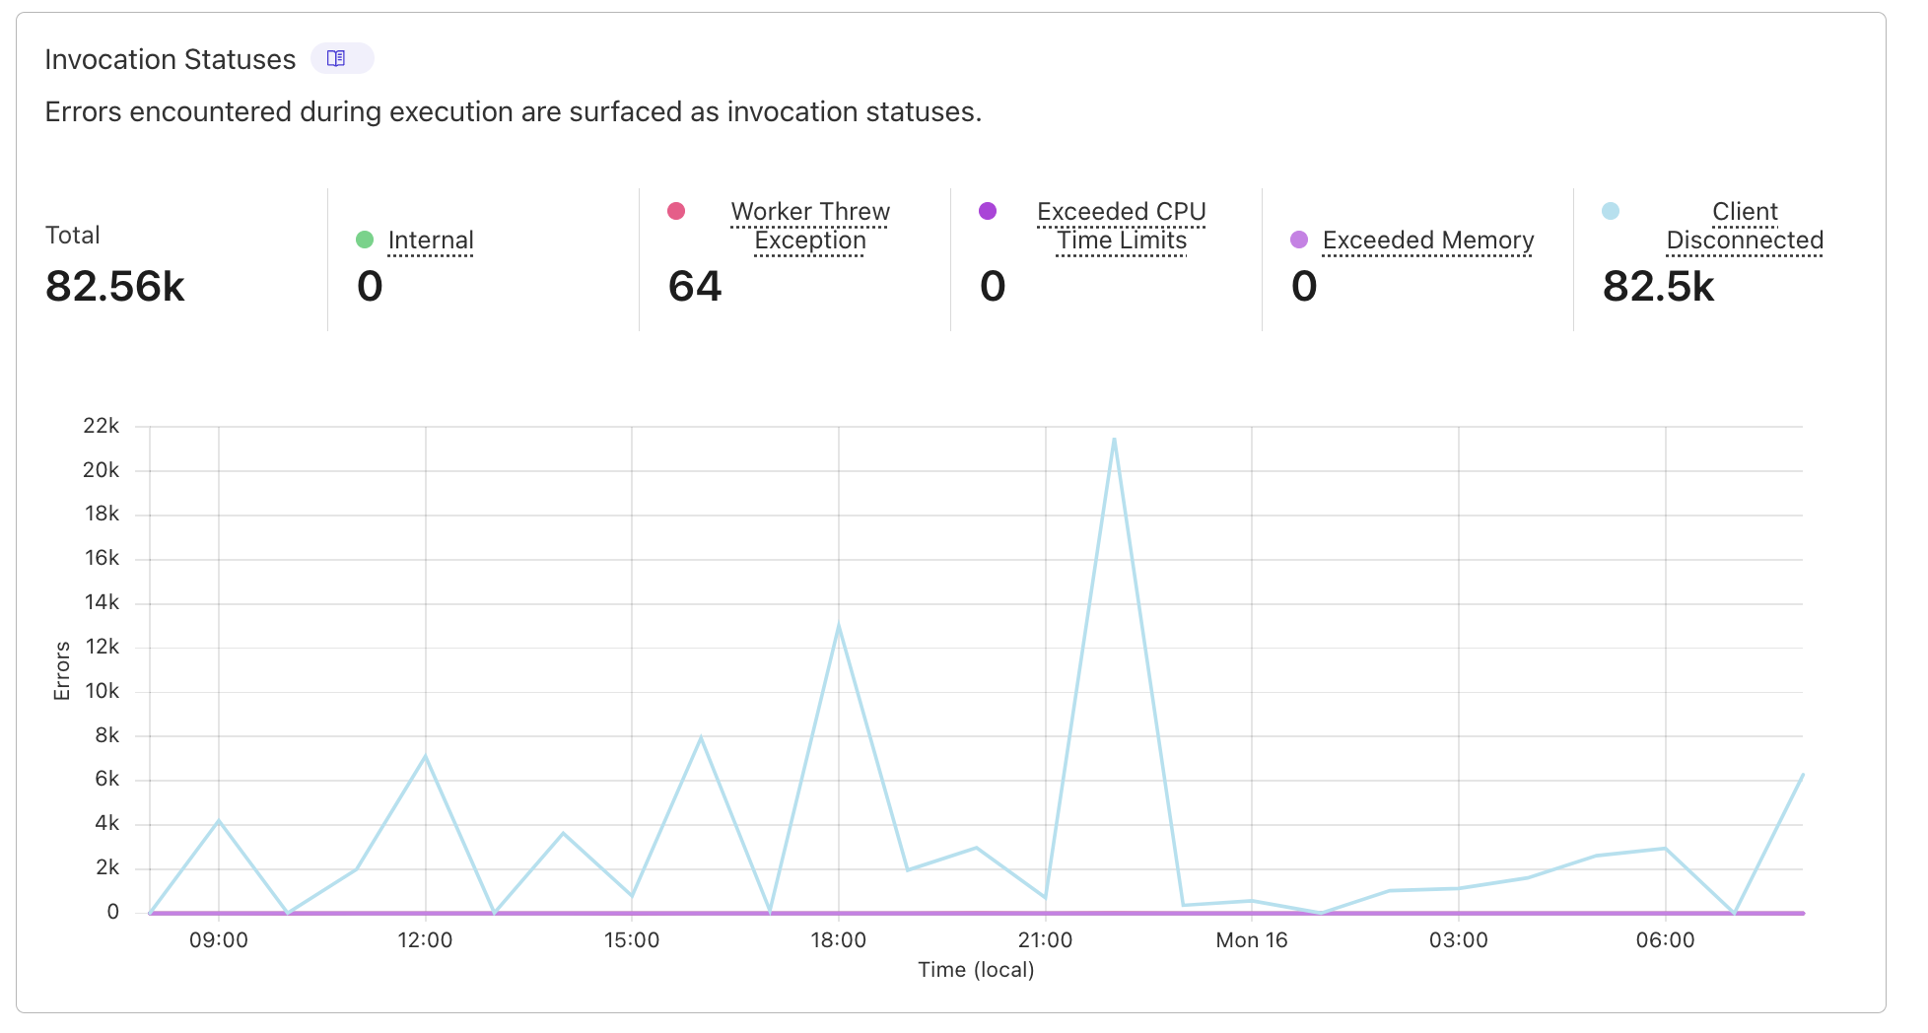The image size is (1928, 1033).
Task: Click the Client Disconnected label
Action: point(1745,226)
